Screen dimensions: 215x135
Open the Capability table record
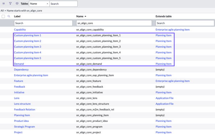pos(20,29)
